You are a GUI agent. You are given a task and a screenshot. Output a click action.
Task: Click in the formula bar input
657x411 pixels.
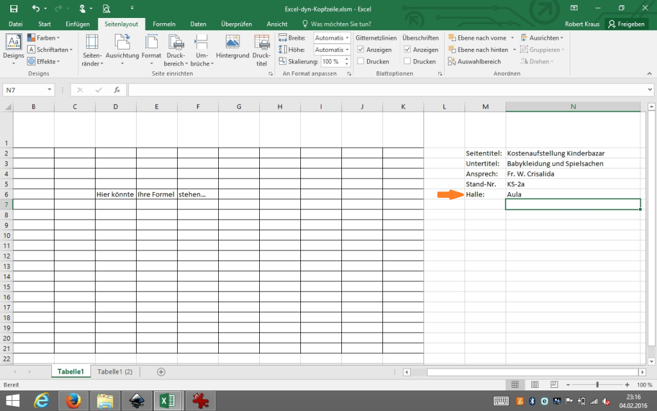[x=388, y=90]
